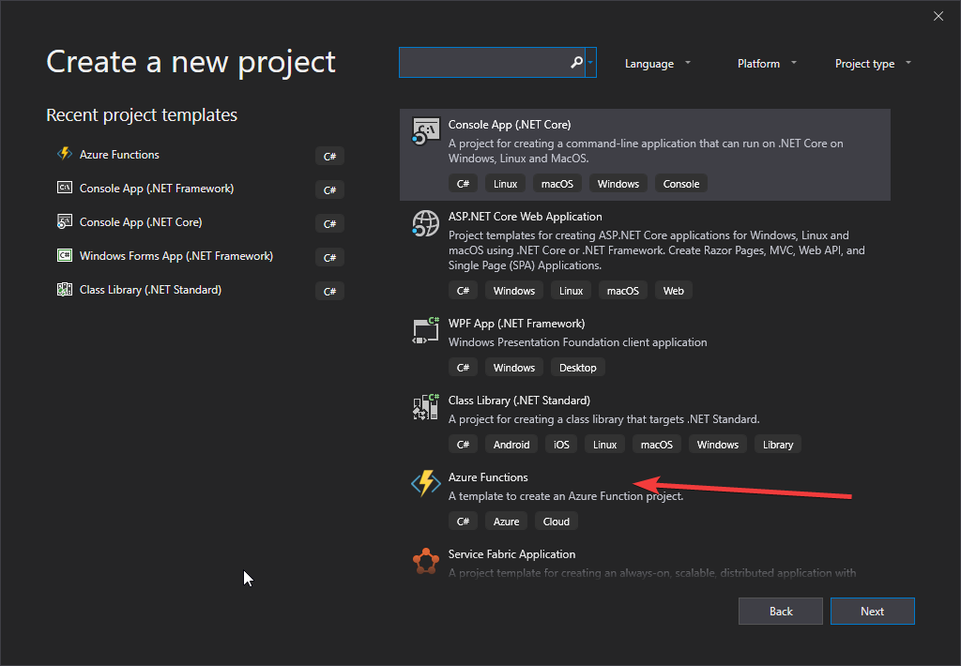Select the Console App (.NET Core) template title
The image size is (961, 666).
[510, 125]
